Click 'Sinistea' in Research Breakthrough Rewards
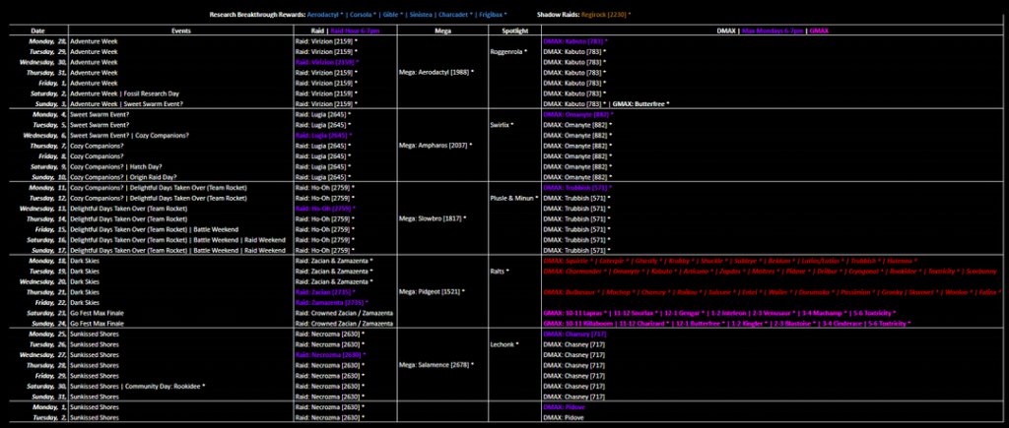The image size is (1009, 428). pos(421,14)
